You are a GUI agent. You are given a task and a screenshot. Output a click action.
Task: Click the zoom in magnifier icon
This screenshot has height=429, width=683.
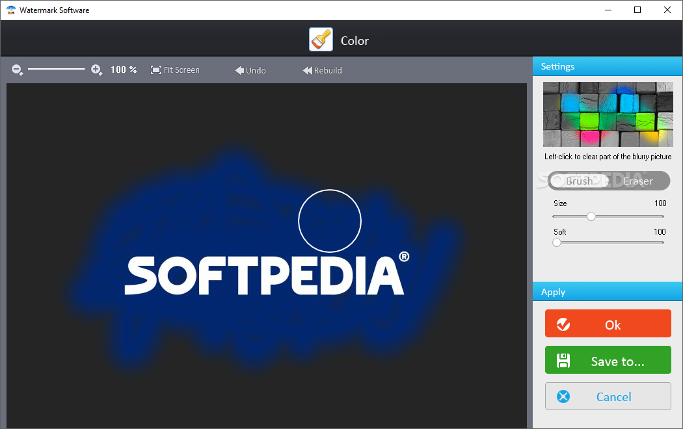tap(96, 70)
